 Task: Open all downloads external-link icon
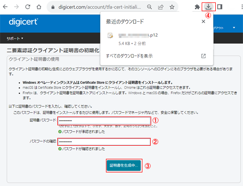coord(203,56)
